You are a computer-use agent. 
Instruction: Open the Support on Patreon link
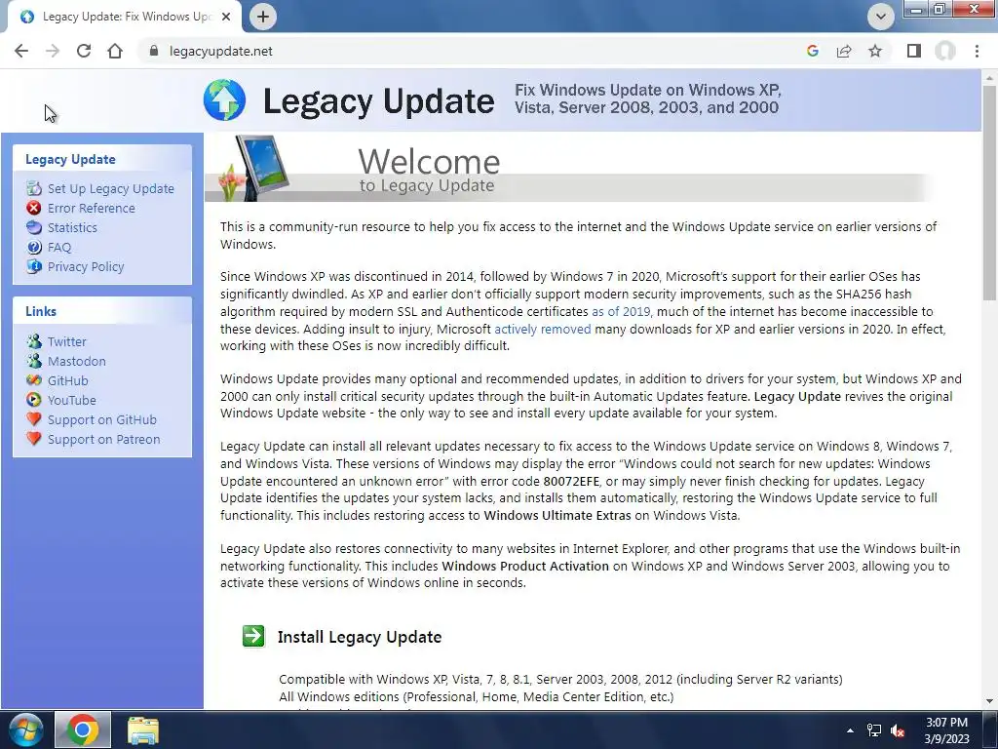103,440
